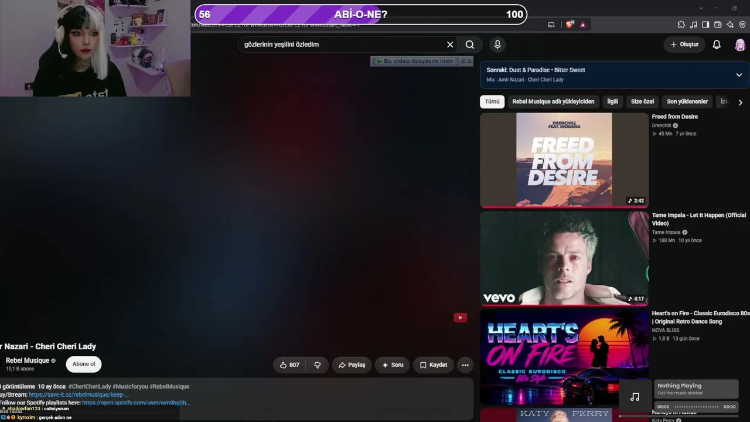
Task: Open the YouTube notifications bell
Action: [717, 45]
